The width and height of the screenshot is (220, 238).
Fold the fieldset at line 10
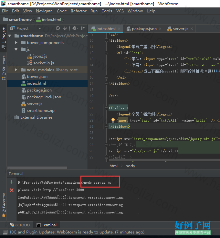pos(106,40)
